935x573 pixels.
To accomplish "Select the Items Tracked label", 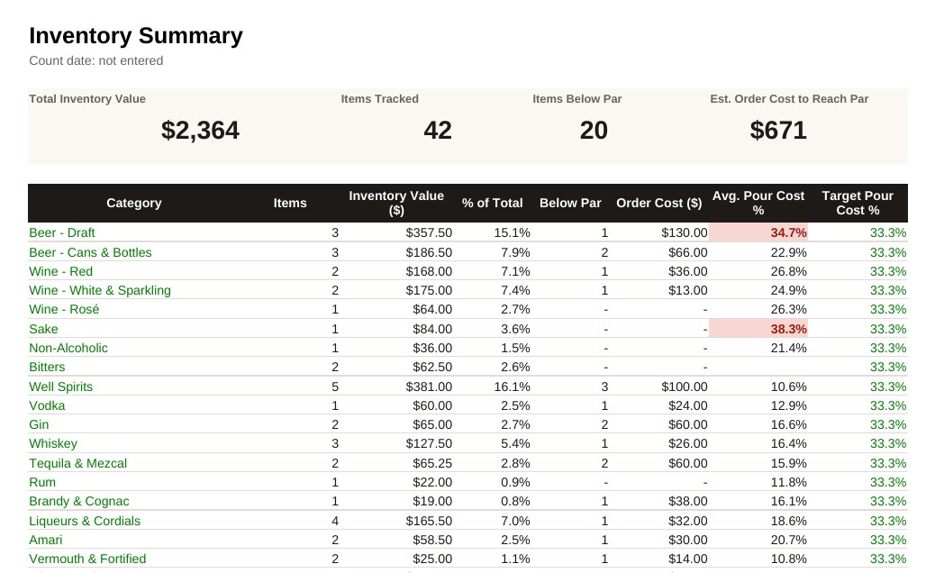I will pyautogui.click(x=380, y=99).
